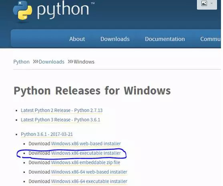
Task: Open Latest Python 3 Release 3.6.1 link
Action: coord(60,120)
